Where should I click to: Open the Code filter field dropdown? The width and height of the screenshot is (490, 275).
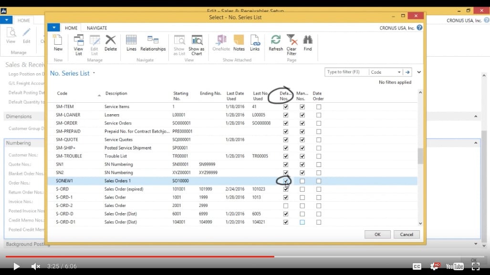point(399,72)
